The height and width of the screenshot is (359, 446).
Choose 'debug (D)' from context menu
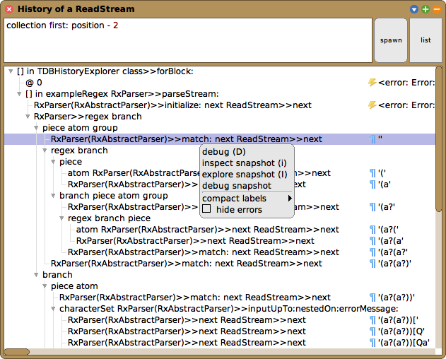click(x=223, y=152)
